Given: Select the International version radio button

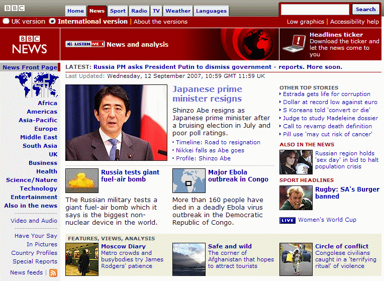Looking at the screenshot, I should point(52,21).
